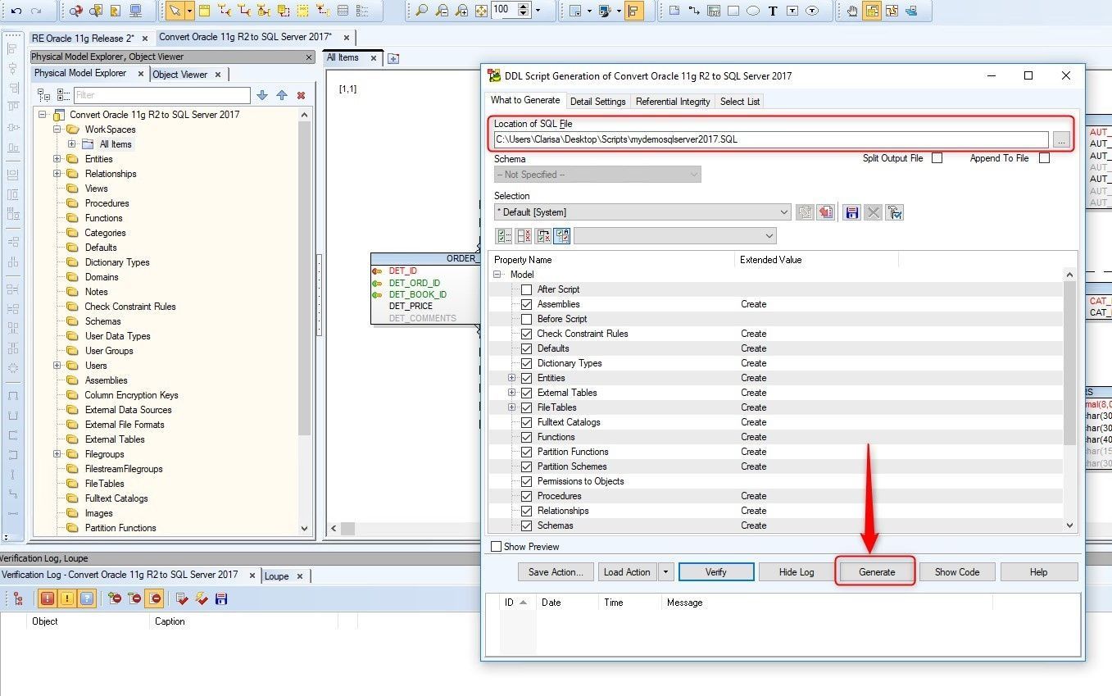Click the Select All checkmarks icon in dialog
Viewport: 1112px width, 696px height.
click(x=504, y=236)
